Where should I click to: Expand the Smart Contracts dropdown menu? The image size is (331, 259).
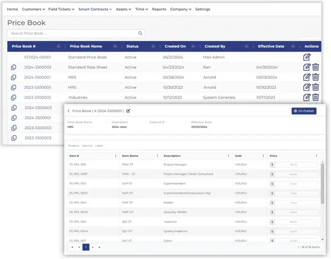95,9
